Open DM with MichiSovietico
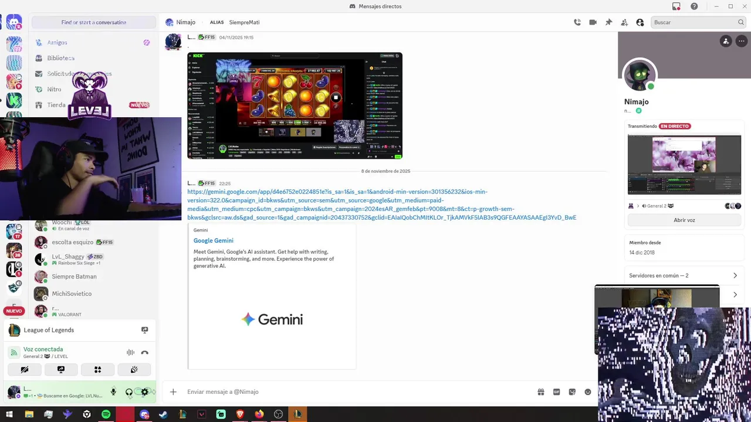Image resolution: width=751 pixels, height=422 pixels. click(x=94, y=294)
